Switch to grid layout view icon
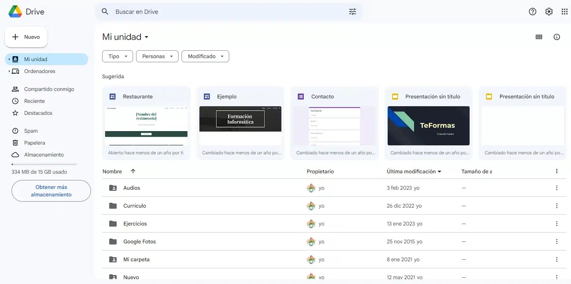 [539, 37]
